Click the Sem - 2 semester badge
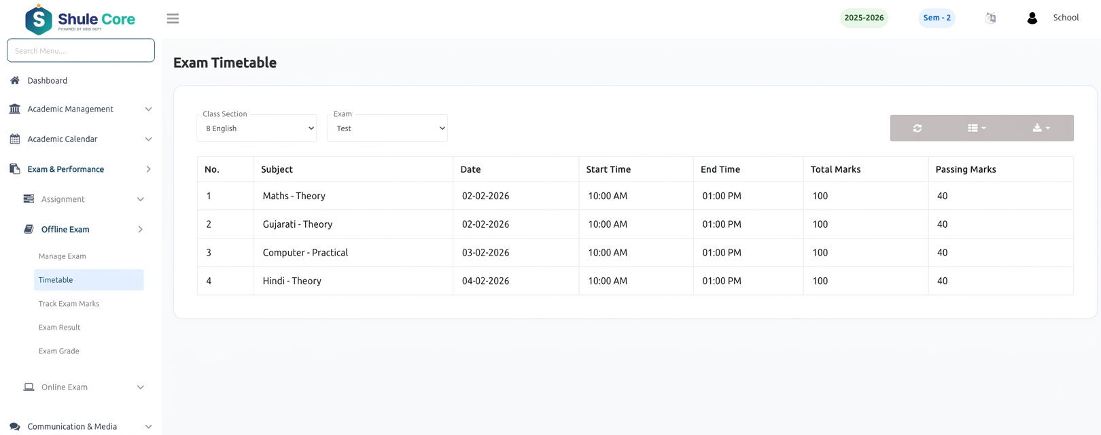This screenshot has height=435, width=1101. [937, 18]
